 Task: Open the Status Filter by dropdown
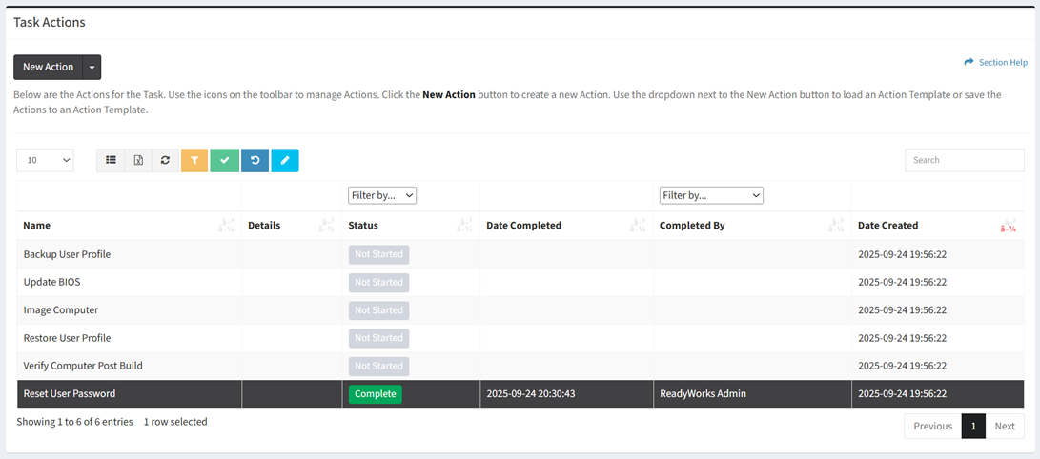point(381,195)
